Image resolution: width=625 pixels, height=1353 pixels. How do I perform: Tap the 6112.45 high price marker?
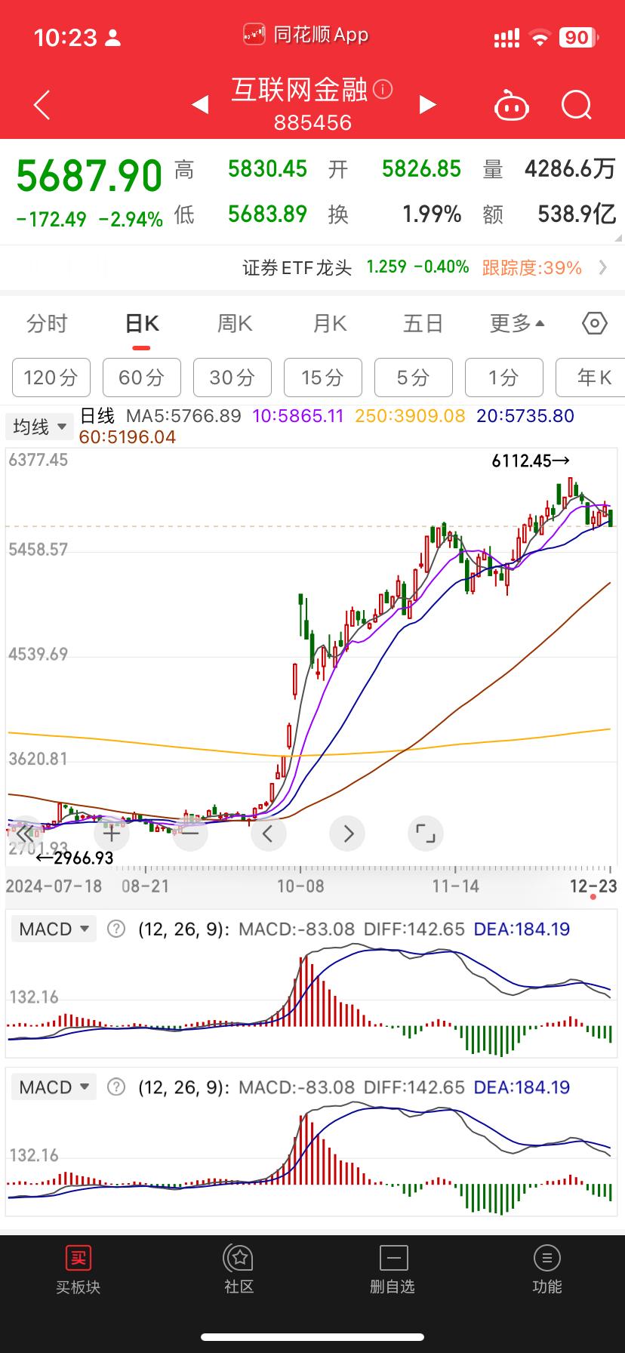click(531, 461)
